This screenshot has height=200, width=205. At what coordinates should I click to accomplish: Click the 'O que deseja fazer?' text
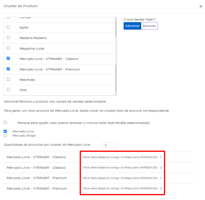click(140, 20)
